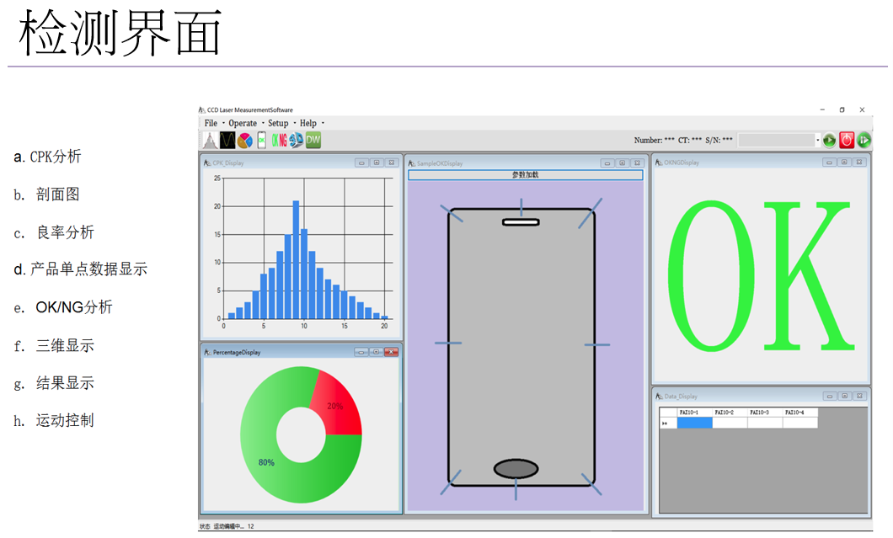Open the Help menu
The height and width of the screenshot is (538, 893).
(308, 123)
